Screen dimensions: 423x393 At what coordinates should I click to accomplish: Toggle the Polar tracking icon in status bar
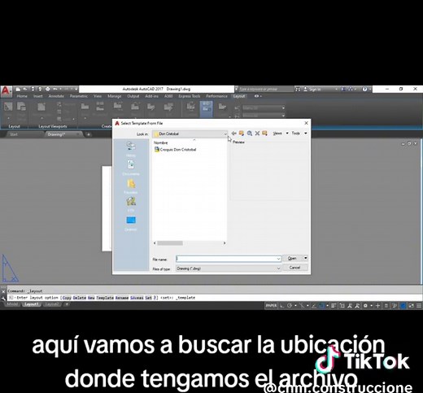tap(290, 306)
